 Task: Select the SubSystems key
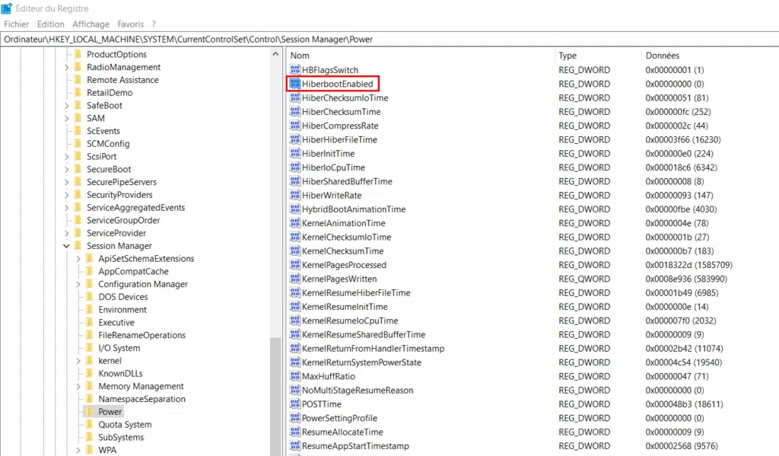pos(121,437)
